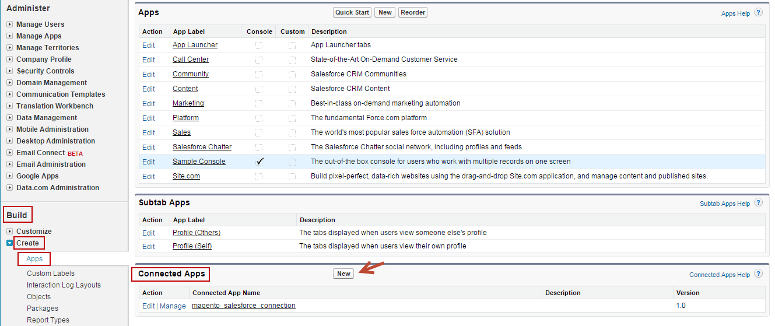775x326 pixels.
Task: Edit the Profile (Self) subtab app
Action: point(149,246)
